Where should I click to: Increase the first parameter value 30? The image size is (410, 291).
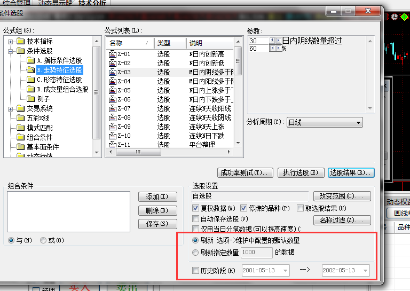point(279,41)
